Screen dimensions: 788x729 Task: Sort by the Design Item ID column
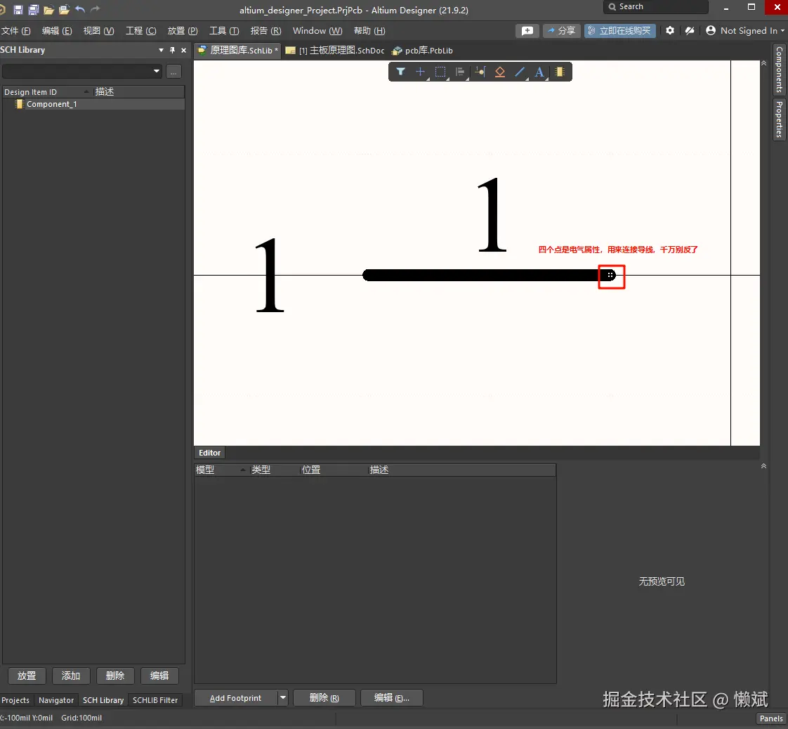click(47, 91)
